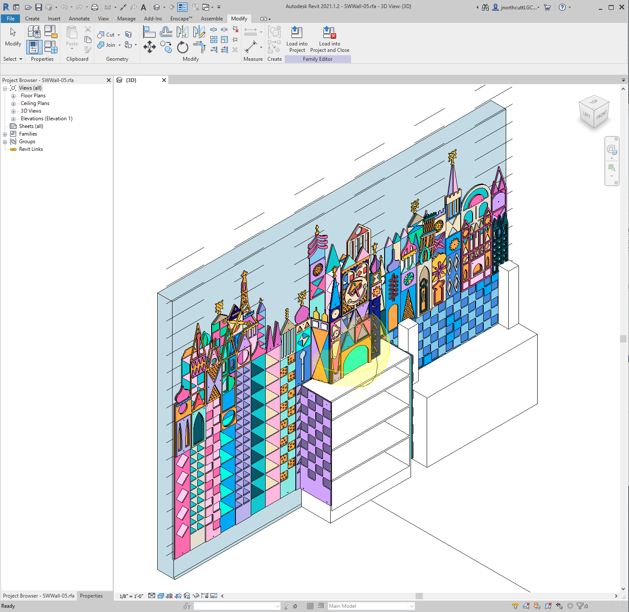
Task: Switch to the Annotate ribbon tab
Action: click(79, 18)
